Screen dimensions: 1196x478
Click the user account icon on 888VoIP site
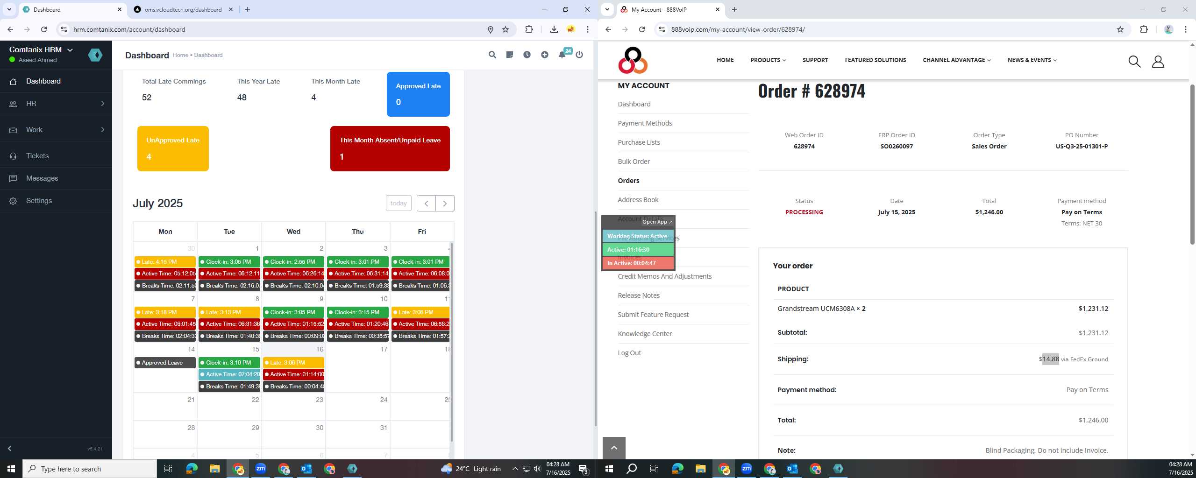1158,61
